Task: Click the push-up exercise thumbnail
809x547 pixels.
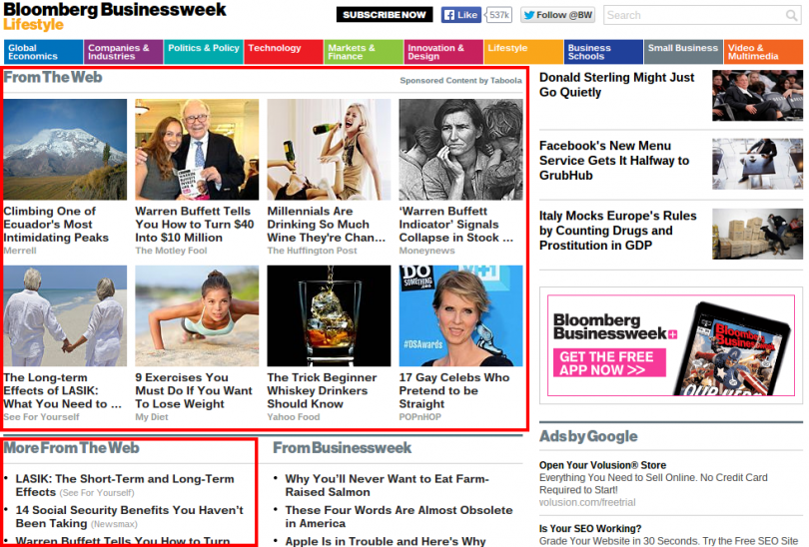Action: click(x=197, y=316)
